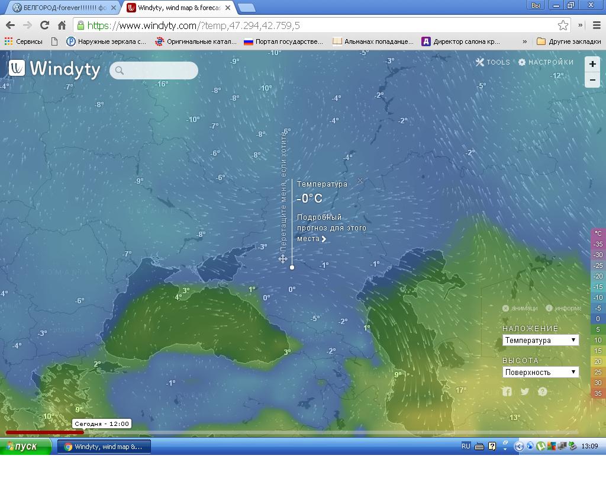The height and width of the screenshot is (497, 606).
Task: Click the Windyty logo
Action: pyautogui.click(x=54, y=69)
